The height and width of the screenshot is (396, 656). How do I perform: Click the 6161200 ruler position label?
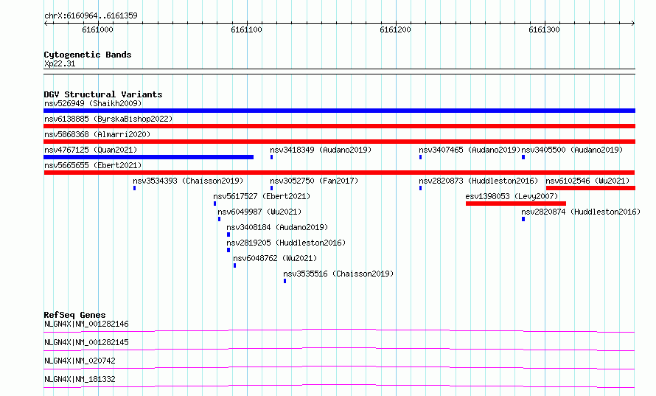395,29
